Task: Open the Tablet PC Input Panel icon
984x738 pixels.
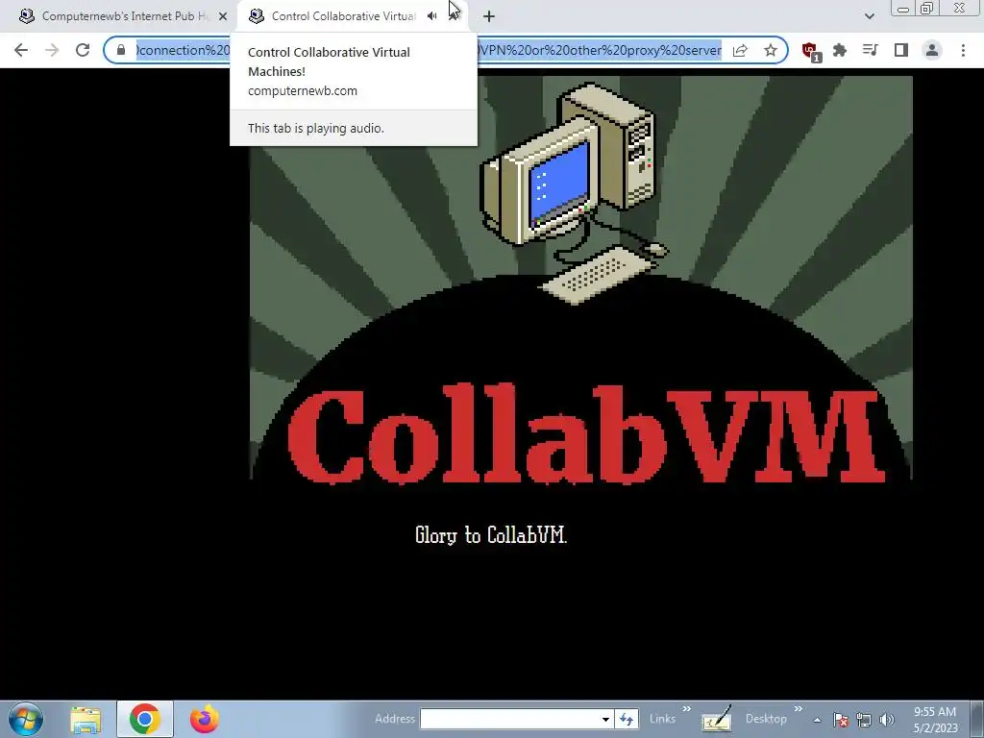Action: pos(716,720)
